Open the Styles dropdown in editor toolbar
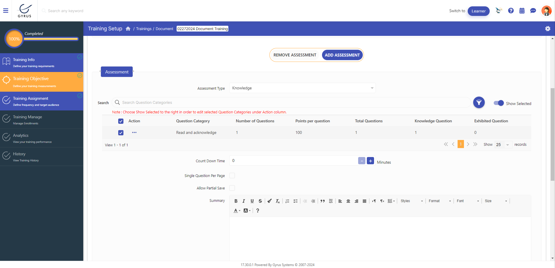The image size is (555, 268). point(411,201)
